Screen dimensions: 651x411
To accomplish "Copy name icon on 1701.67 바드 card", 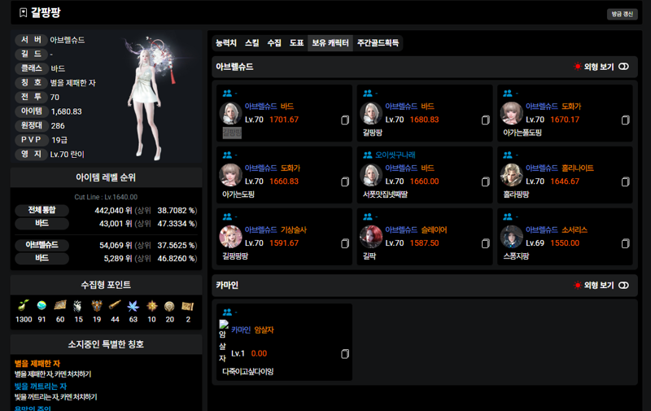I will (x=344, y=120).
